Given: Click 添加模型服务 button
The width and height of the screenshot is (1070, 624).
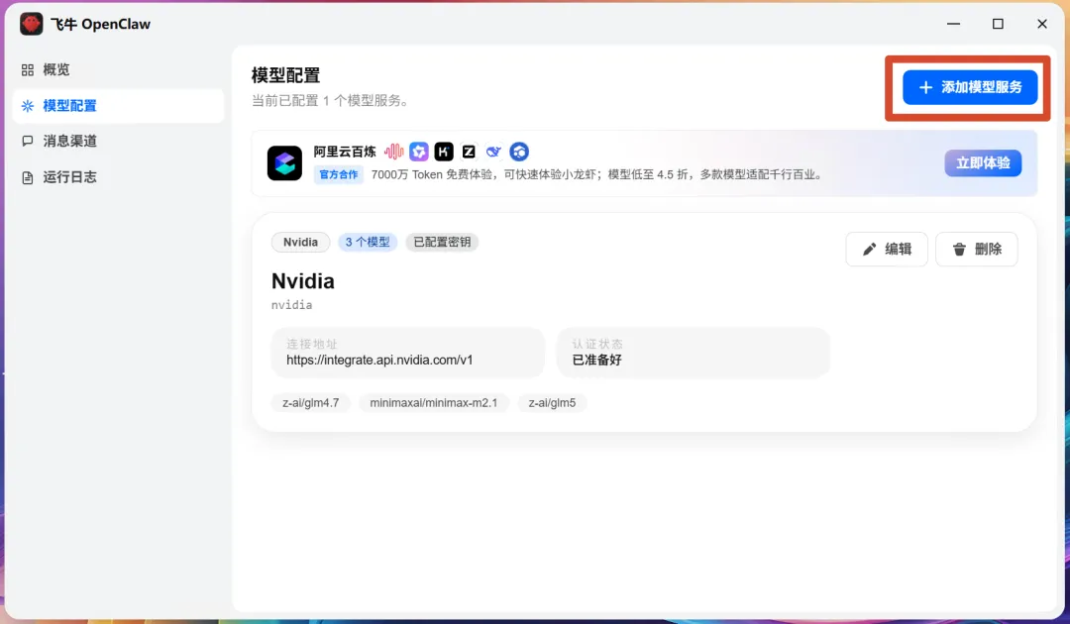Looking at the screenshot, I should coord(970,87).
